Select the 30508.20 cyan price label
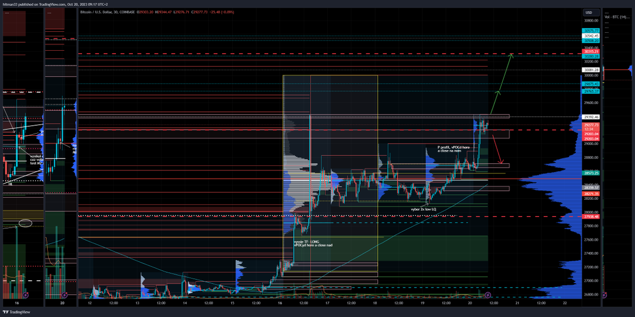Image resolution: width=635 pixels, height=317 pixels. pos(590,40)
